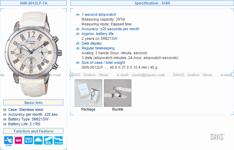Click the GL genuine leather band icon

click(49, 140)
